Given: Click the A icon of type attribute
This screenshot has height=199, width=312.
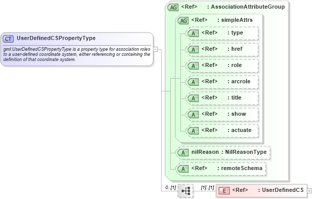Looking at the screenshot, I should tap(193, 34).
